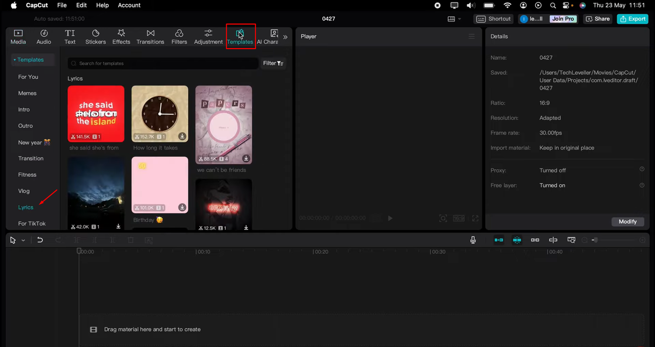Viewport: 655px width, 347px height.
Task: Download the anxiety 12.5K template
Action: pyautogui.click(x=246, y=227)
